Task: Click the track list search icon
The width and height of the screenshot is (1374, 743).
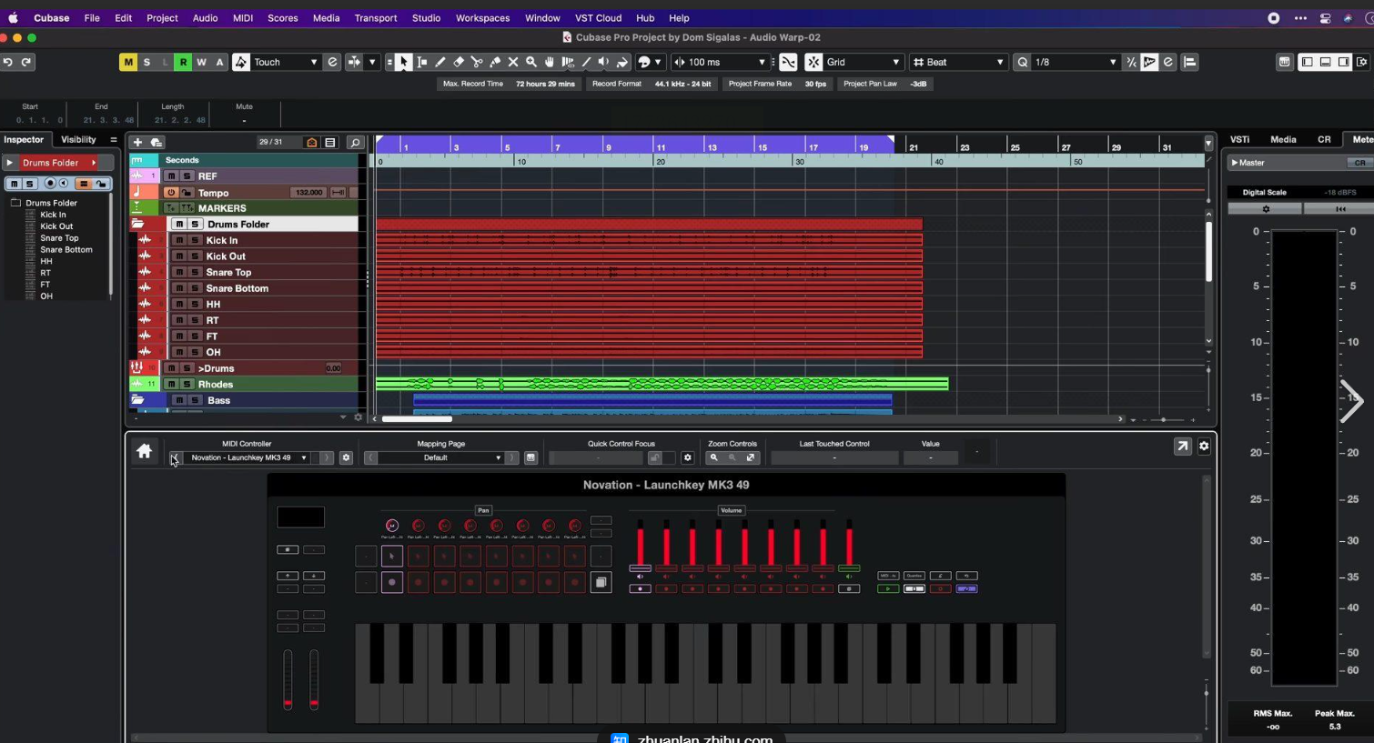Action: click(356, 143)
